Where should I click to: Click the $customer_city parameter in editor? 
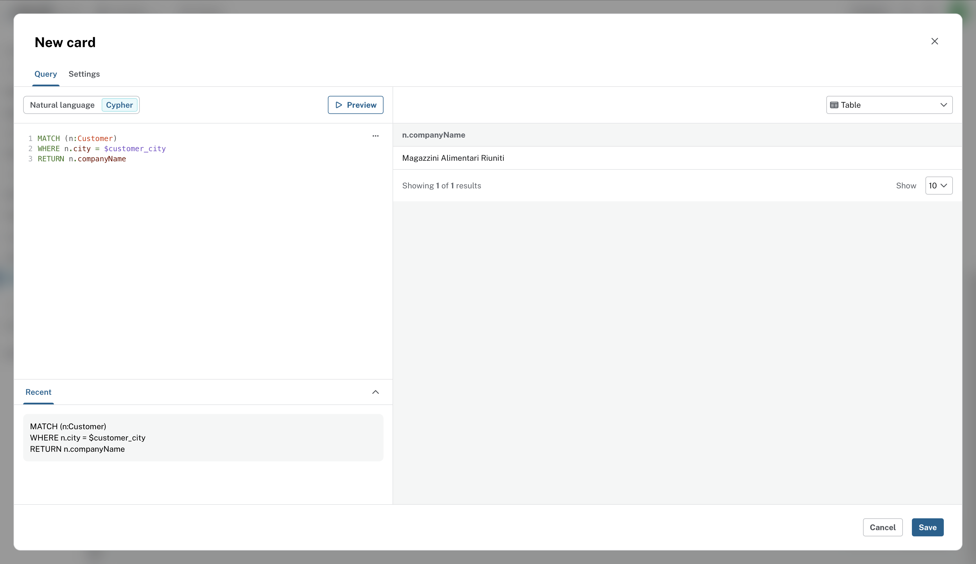135,149
